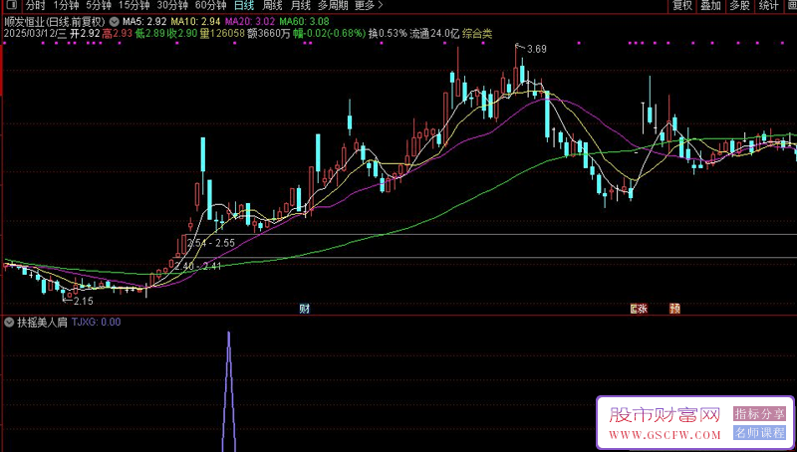Select the 5分钟 period tab
Image resolution: width=797 pixels, height=452 pixels.
pyautogui.click(x=99, y=6)
